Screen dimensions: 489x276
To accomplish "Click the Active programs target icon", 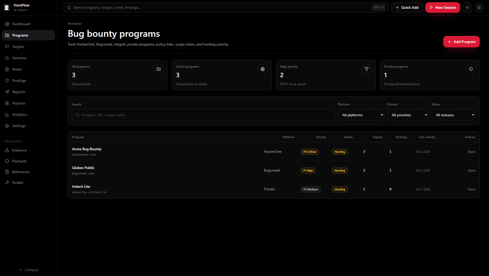I will tap(263, 69).
